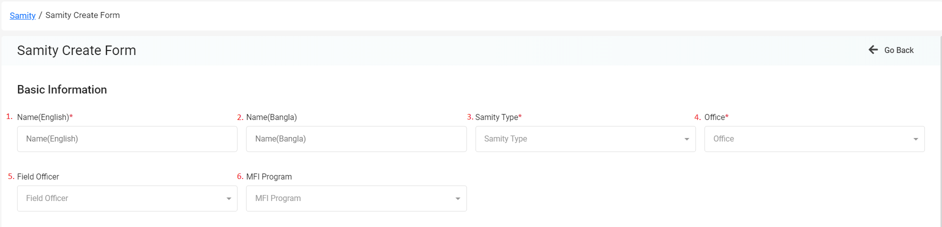This screenshot has height=227, width=942.
Task: Click the Field Officer field label
Action: (x=38, y=176)
